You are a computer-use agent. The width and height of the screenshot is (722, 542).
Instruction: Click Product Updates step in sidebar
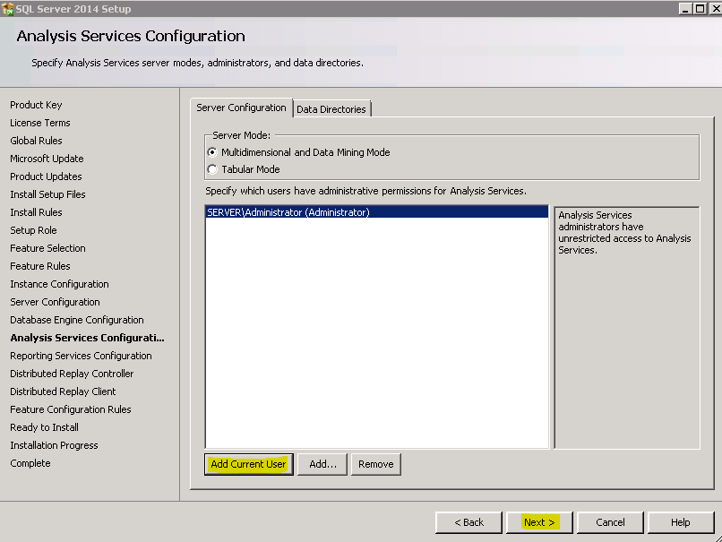click(x=46, y=176)
